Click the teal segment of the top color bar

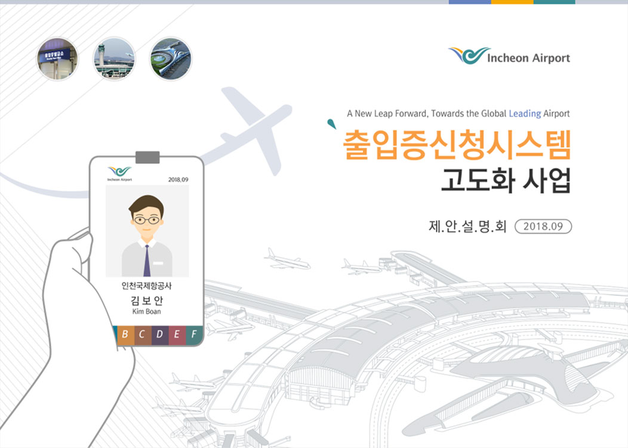pos(554,2)
